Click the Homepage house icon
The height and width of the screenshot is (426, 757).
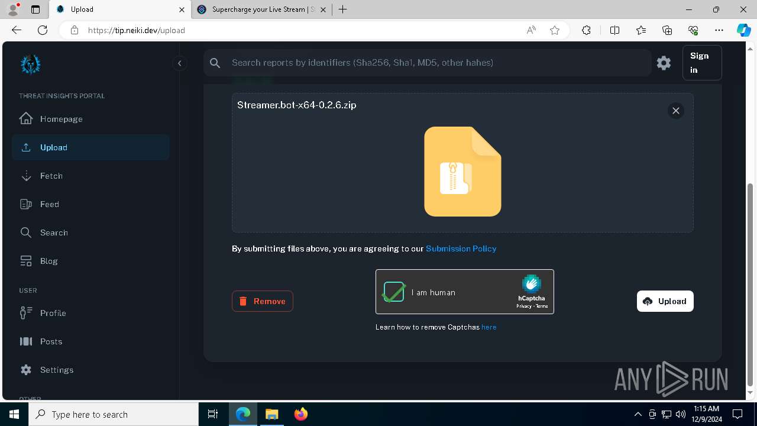(26, 118)
